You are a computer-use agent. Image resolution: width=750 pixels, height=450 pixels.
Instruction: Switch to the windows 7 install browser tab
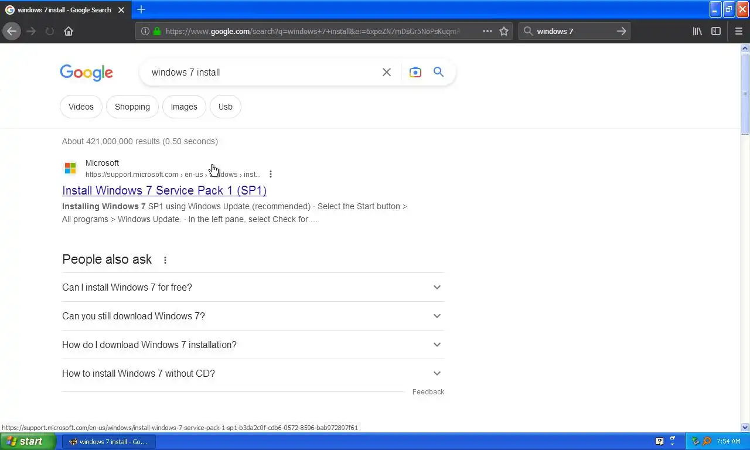65,10
